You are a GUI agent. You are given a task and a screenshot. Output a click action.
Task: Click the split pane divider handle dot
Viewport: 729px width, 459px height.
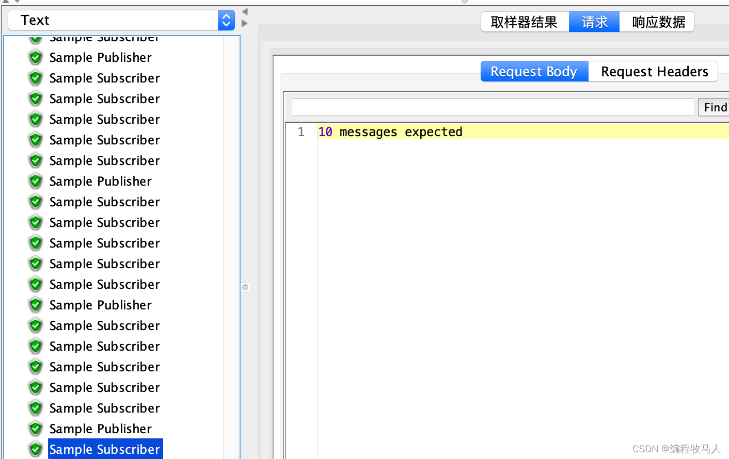coord(245,287)
